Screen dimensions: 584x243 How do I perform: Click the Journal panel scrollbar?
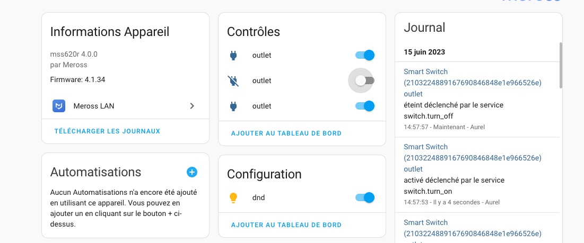561,65
